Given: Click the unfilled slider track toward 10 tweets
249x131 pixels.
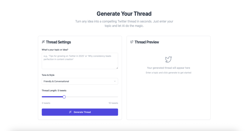Looking at the screenshot, I should click(x=92, y=97).
